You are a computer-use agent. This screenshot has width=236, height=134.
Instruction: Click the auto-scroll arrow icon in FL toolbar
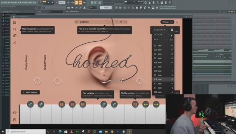72,7
